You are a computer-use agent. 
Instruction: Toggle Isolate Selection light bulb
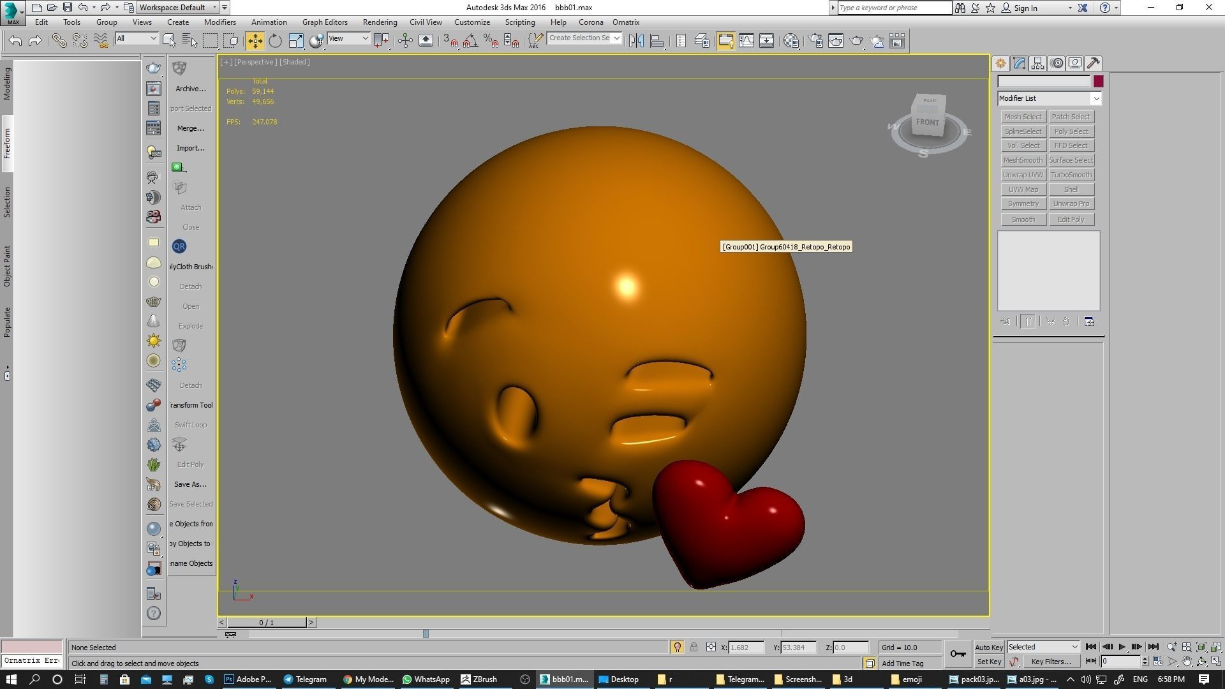tap(677, 648)
